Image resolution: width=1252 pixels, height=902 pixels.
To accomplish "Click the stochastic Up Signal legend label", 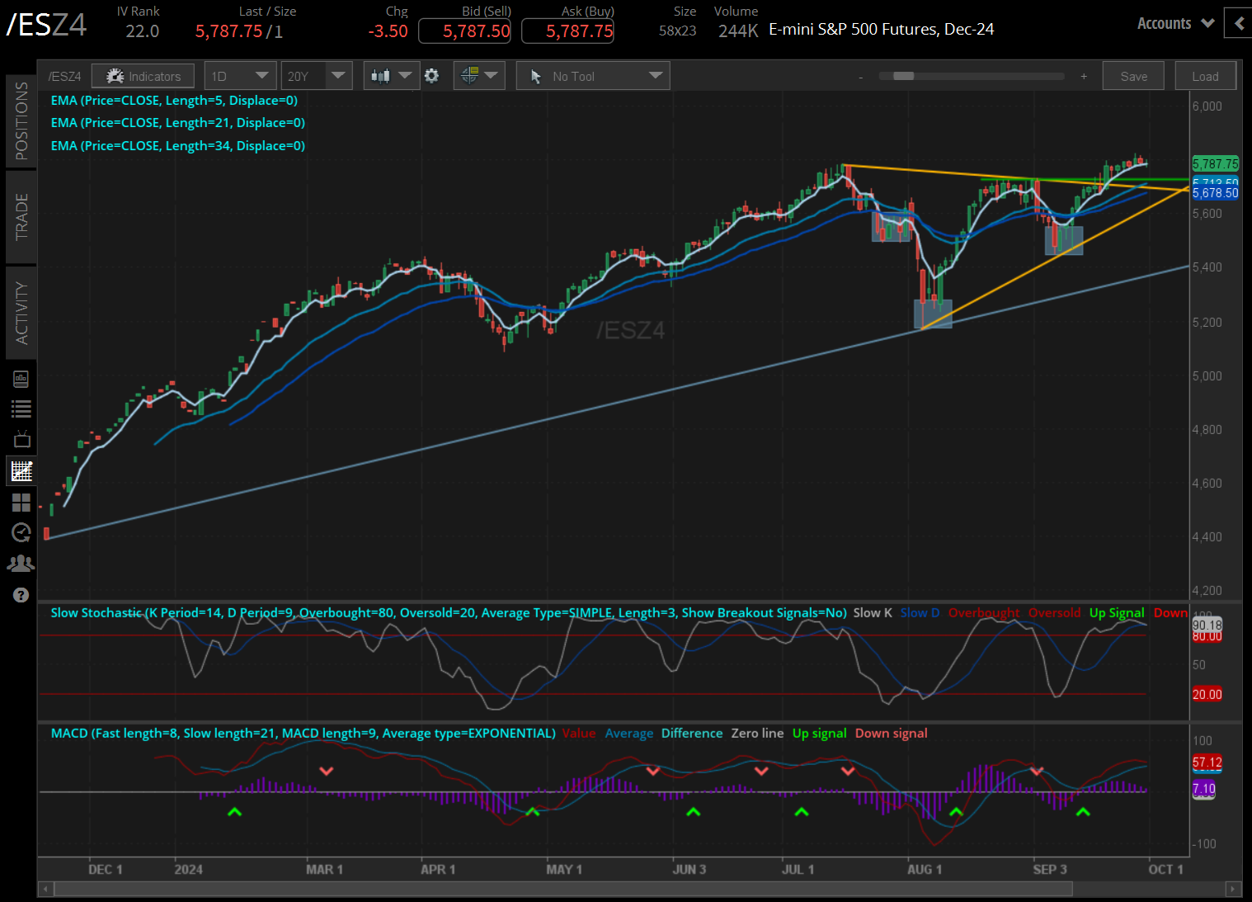I will click(x=1117, y=612).
